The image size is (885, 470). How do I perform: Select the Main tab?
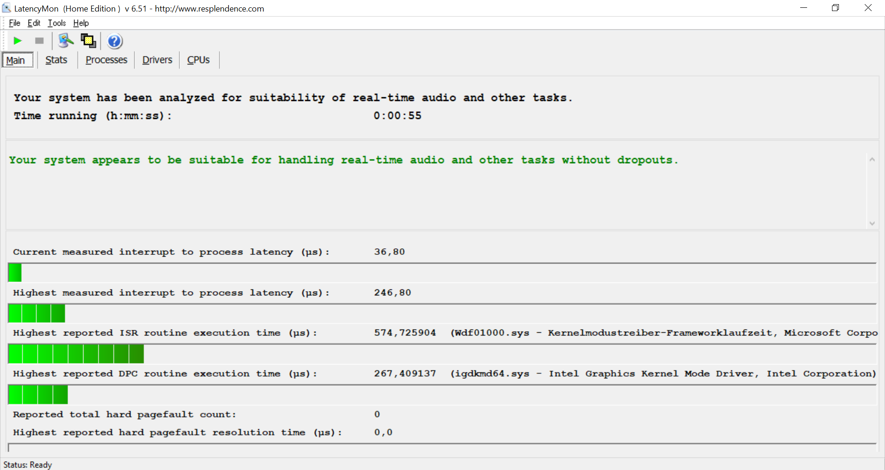pyautogui.click(x=16, y=60)
